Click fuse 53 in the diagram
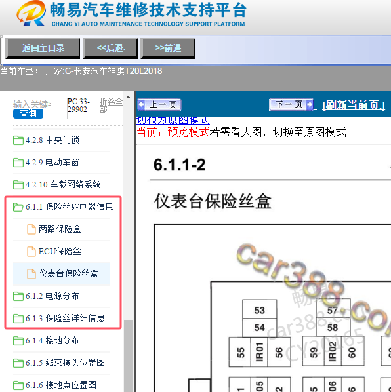Viewport: 391px width, 392px height. click(259, 309)
